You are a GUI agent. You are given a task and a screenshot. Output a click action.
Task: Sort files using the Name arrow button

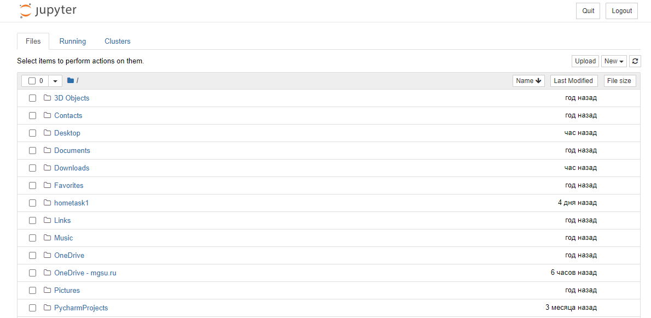tap(528, 81)
